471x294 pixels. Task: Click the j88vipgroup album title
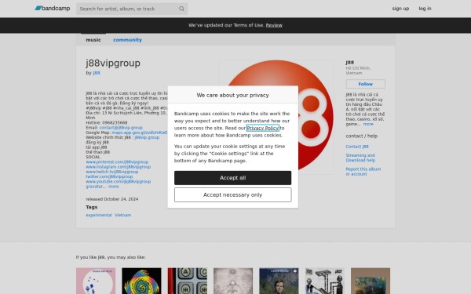pyautogui.click(x=113, y=63)
